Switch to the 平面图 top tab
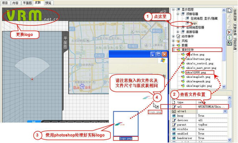This screenshot has height=143, width=238. pos(27,3)
